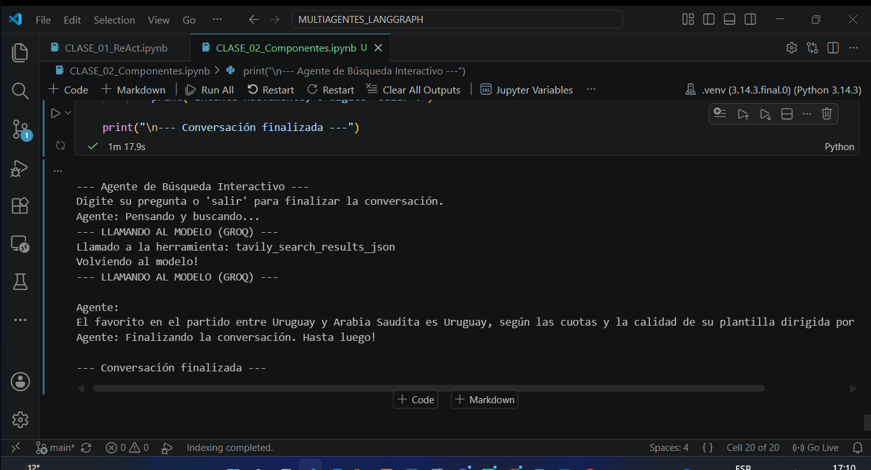Click the VS Code logo icon
Image resolution: width=871 pixels, height=470 pixels.
[x=15, y=19]
